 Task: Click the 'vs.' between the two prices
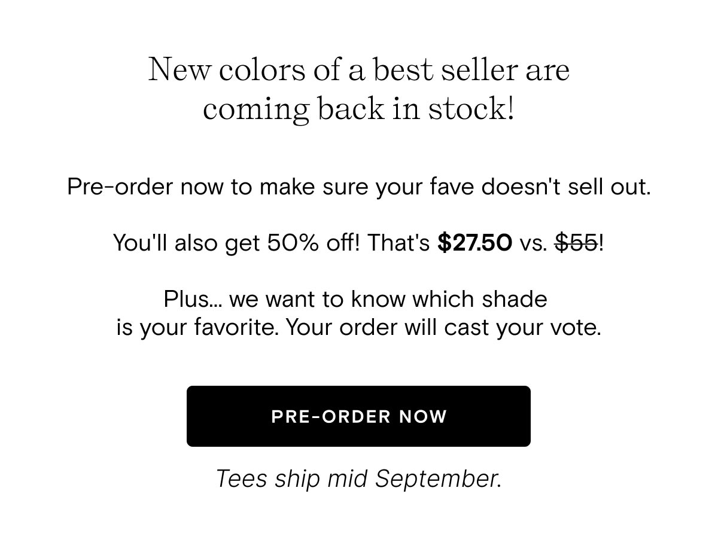534,243
